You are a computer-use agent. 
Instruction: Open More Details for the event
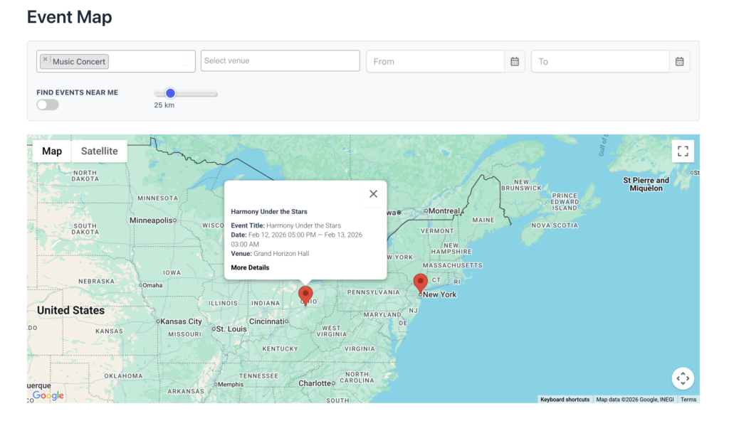click(x=250, y=267)
